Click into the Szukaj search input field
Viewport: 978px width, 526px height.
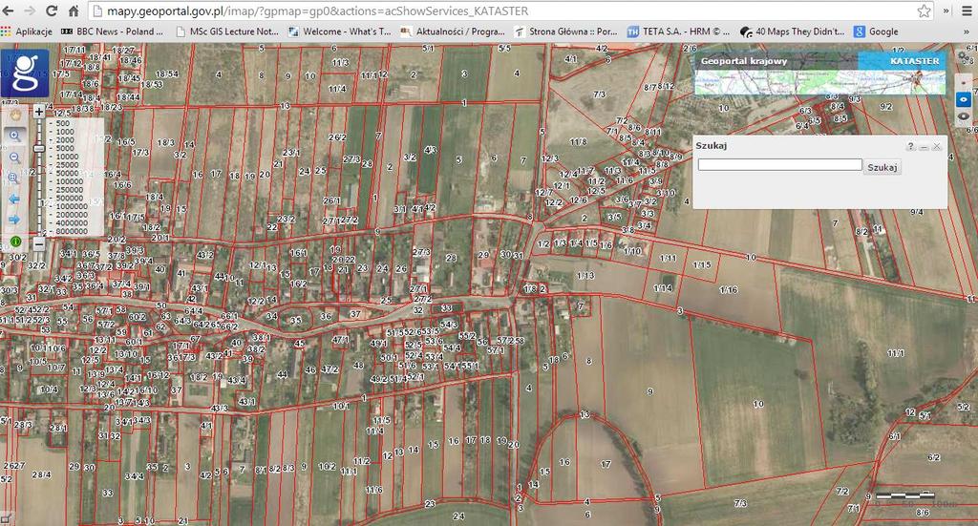click(x=779, y=164)
